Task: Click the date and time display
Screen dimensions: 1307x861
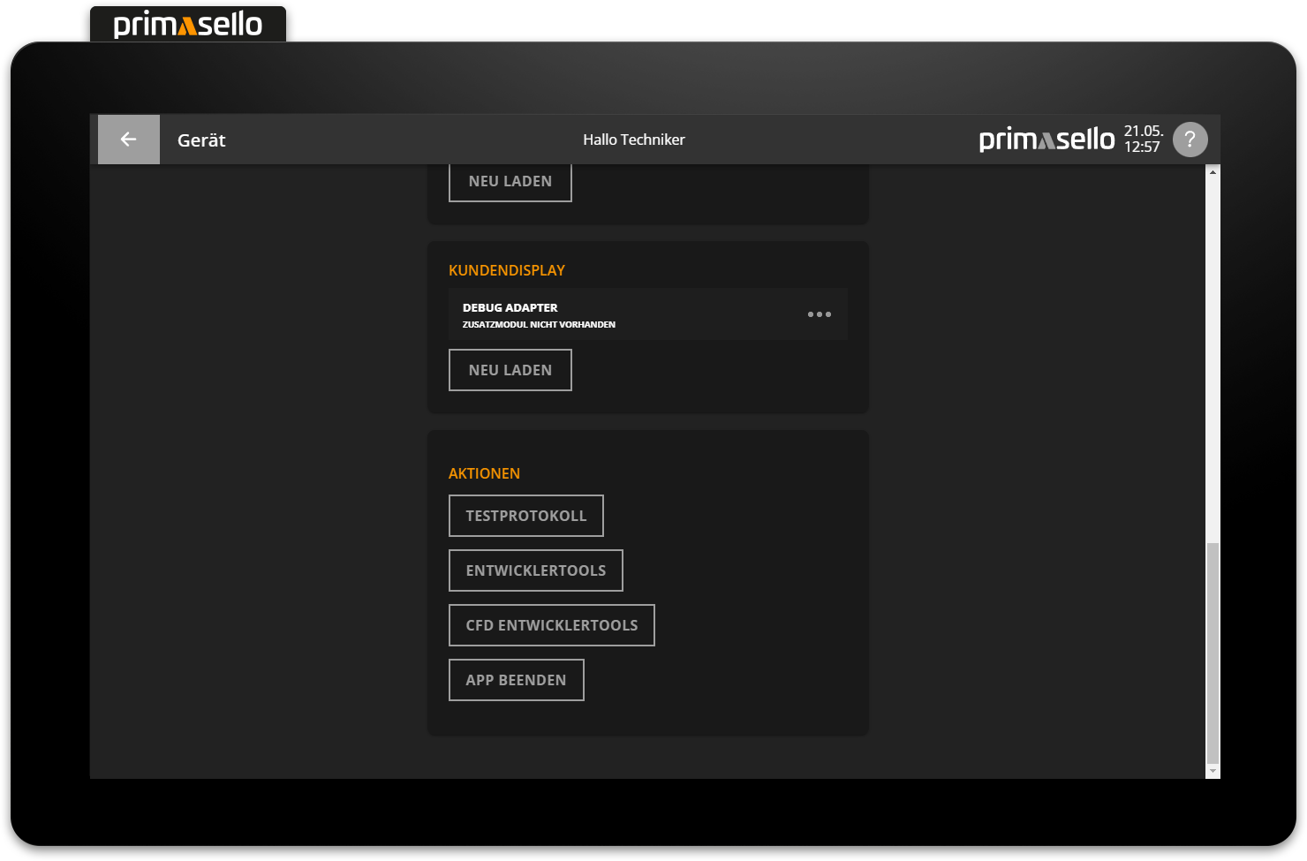Action: coord(1142,140)
